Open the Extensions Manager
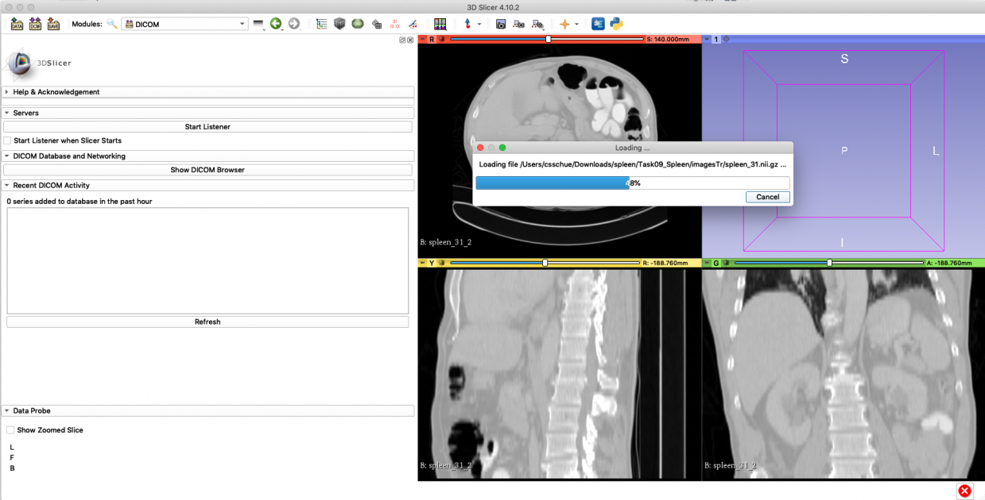 pyautogui.click(x=598, y=24)
